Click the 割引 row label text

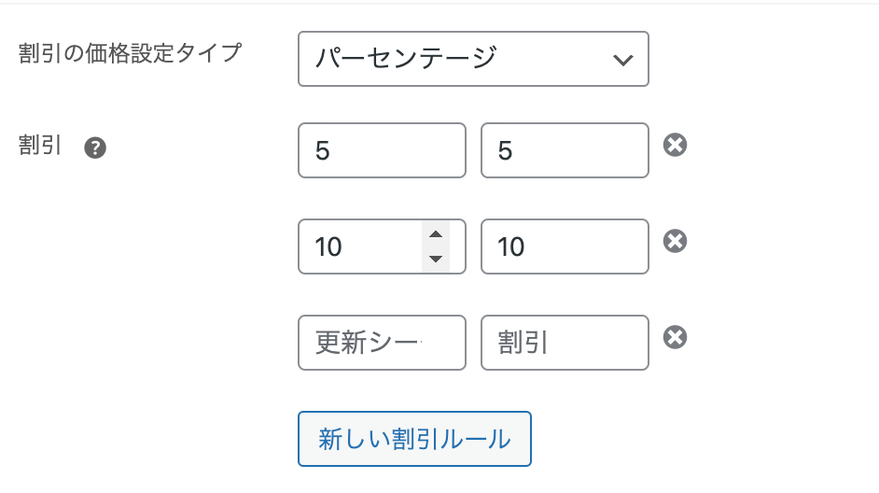click(x=39, y=146)
